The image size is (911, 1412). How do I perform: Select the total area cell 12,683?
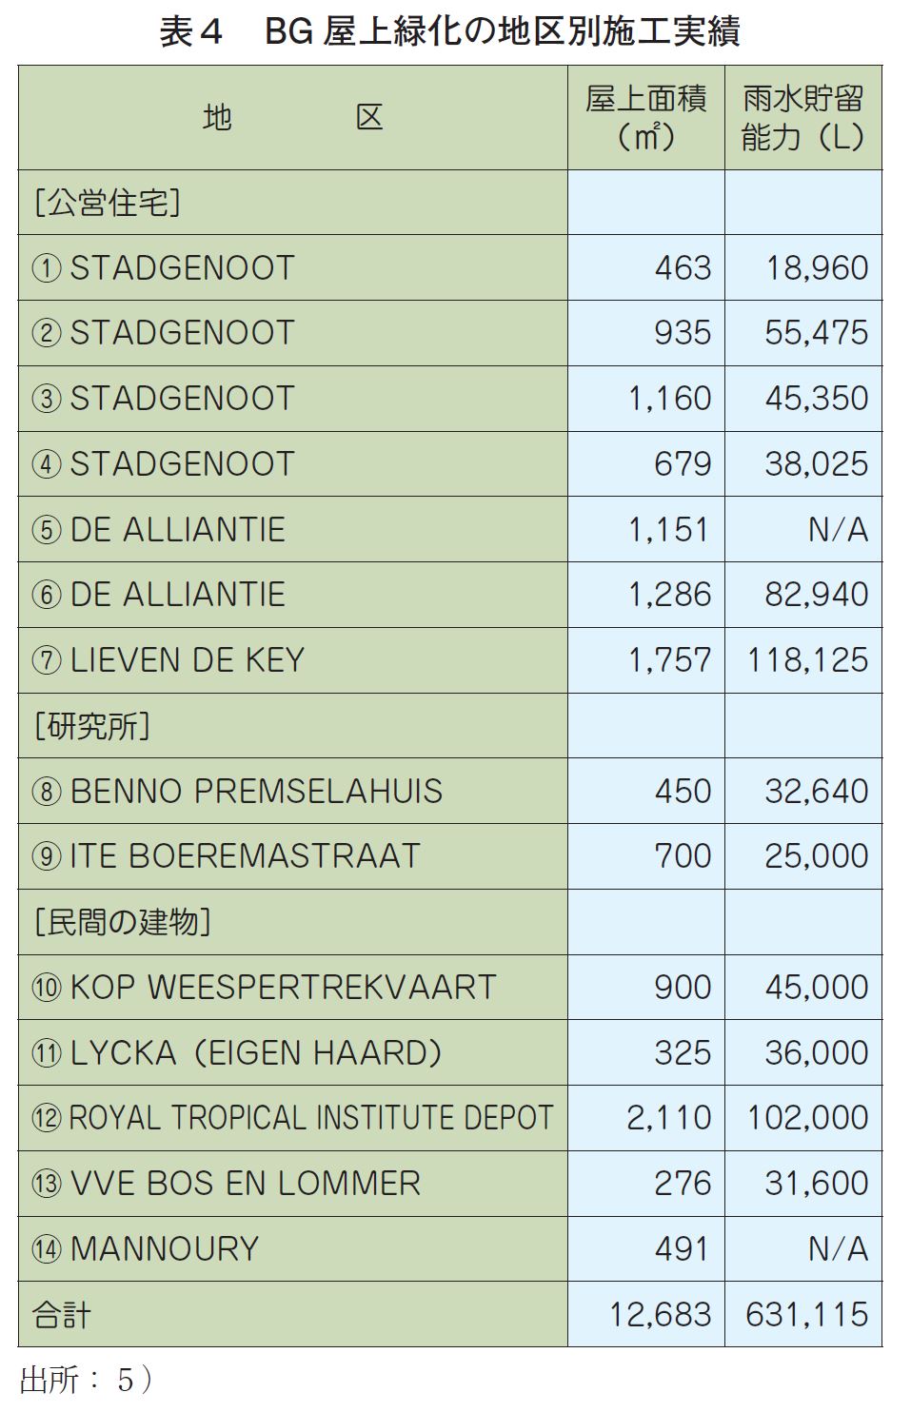pos(646,1314)
